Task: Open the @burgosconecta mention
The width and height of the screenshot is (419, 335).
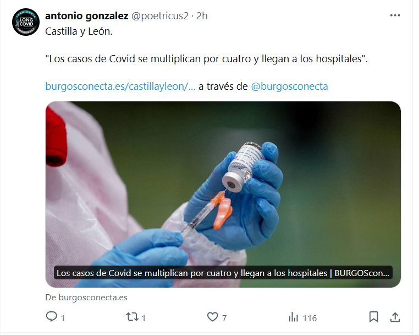Action: (x=289, y=86)
